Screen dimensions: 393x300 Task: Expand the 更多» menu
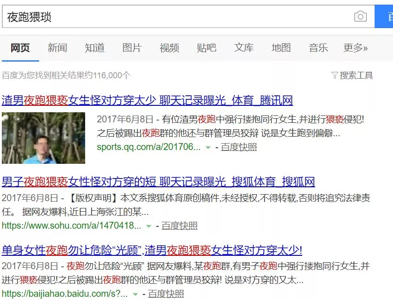(355, 47)
